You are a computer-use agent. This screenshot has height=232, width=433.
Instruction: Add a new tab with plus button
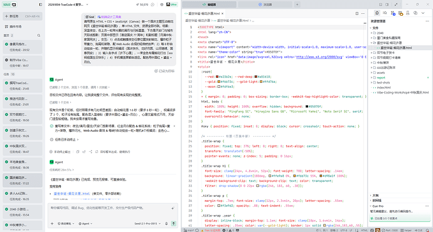(297, 4)
